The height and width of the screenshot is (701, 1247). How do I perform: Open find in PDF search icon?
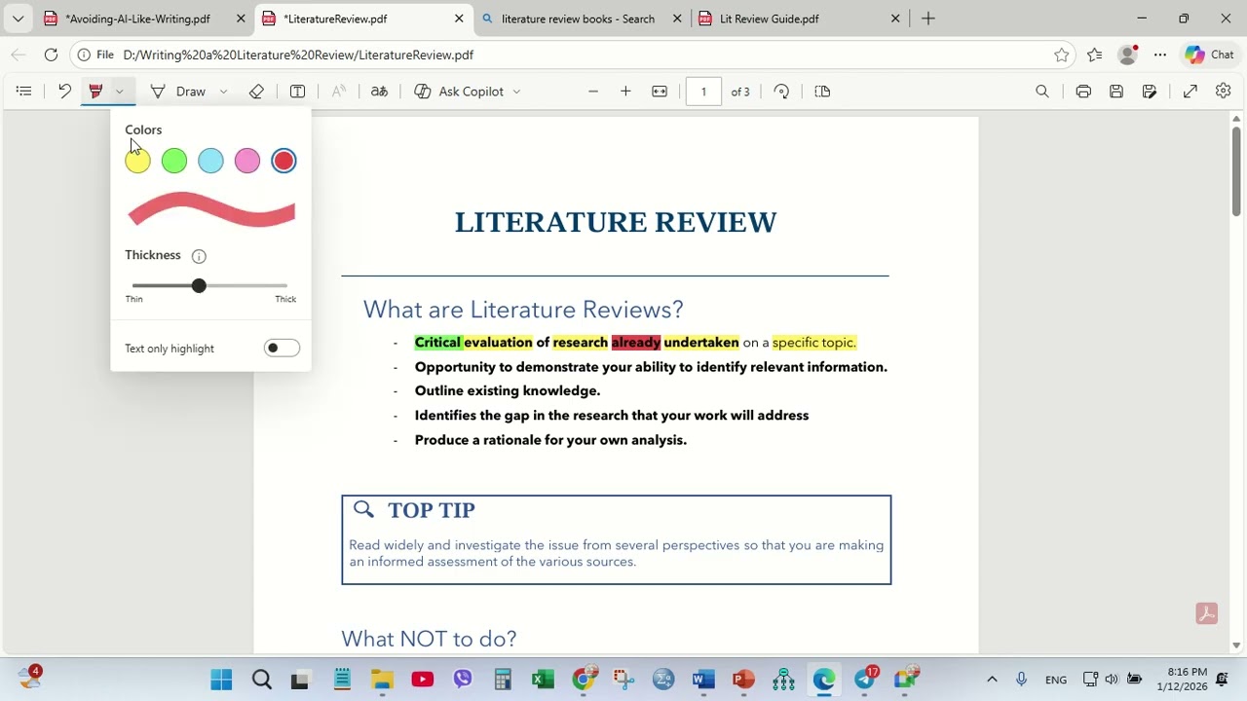(x=1042, y=92)
